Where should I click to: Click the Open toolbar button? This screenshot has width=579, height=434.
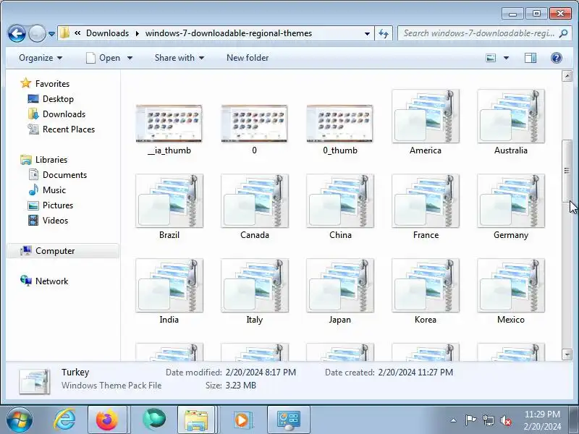point(103,58)
